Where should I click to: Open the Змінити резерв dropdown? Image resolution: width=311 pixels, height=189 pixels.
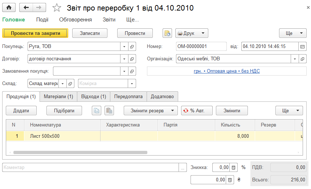(151, 110)
